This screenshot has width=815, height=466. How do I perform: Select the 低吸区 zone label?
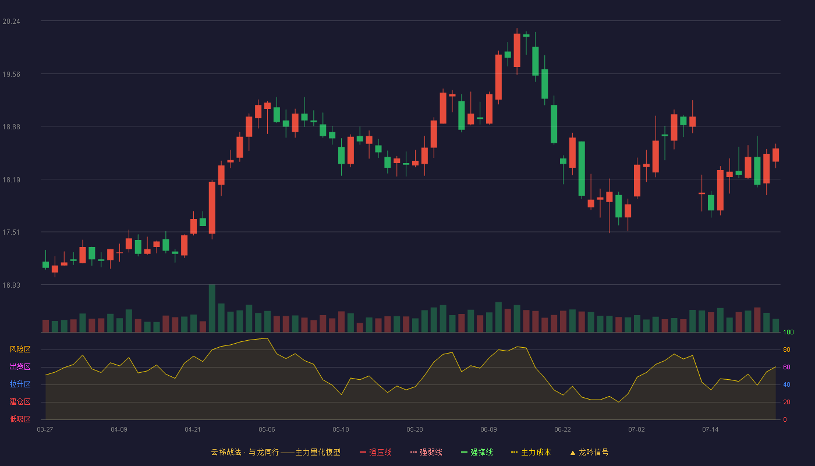(x=20, y=419)
